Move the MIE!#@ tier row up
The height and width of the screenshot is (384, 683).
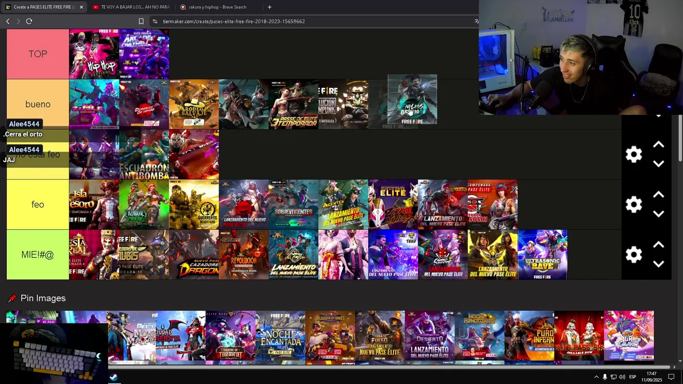coord(658,245)
